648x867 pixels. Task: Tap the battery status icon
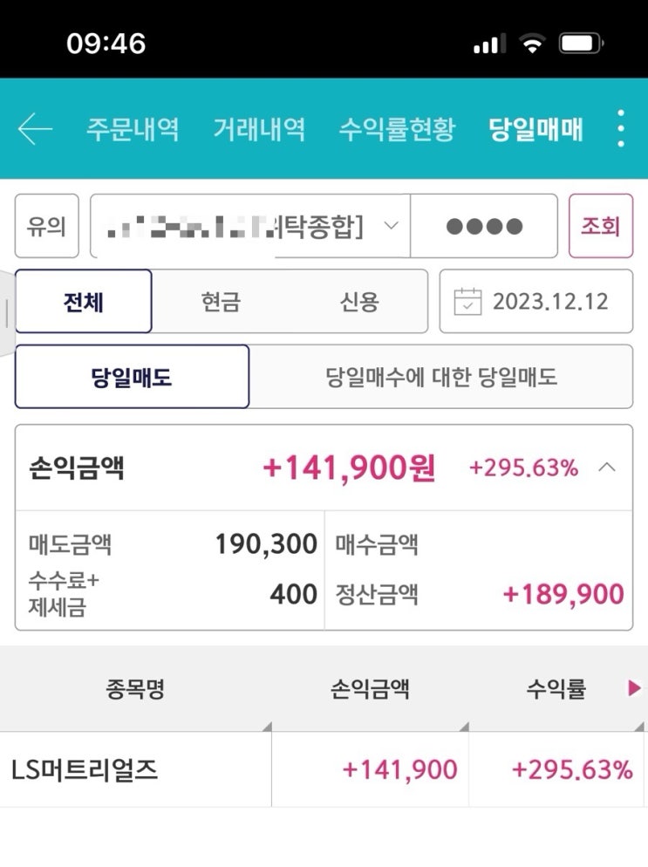coord(581,43)
